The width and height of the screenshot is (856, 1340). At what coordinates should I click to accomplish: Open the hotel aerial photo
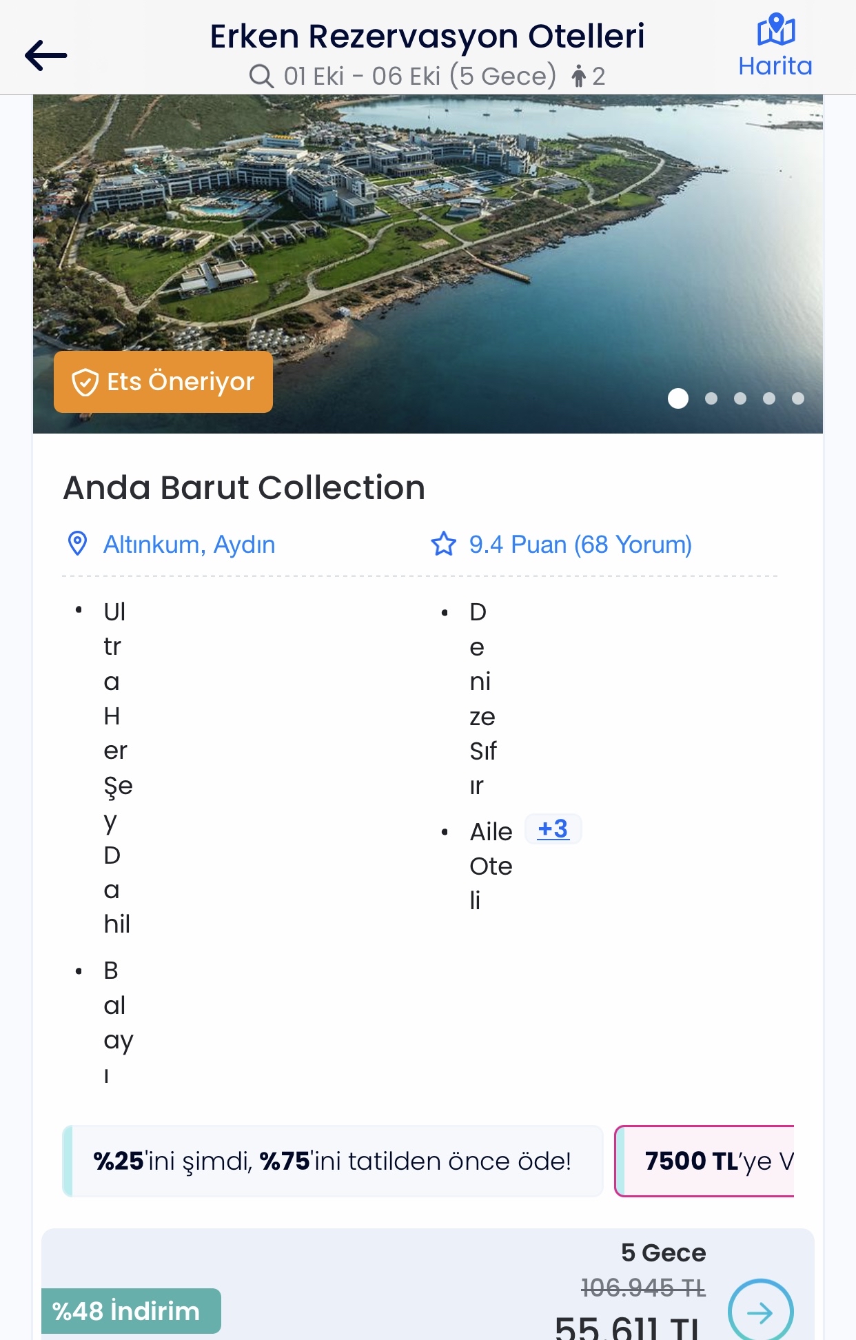click(428, 264)
